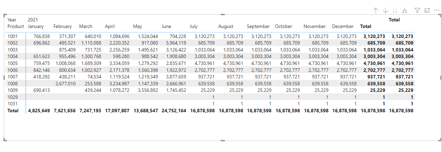
Task: Select cell value 988,542
Action: coord(150,56)
